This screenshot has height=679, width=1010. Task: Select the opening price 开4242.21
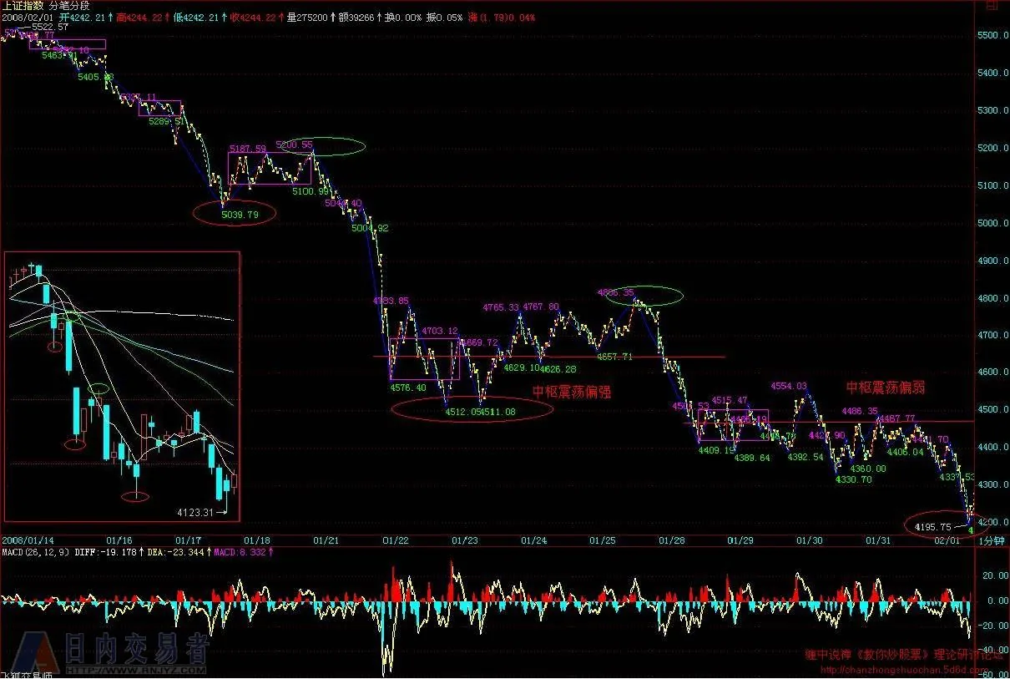83,17
